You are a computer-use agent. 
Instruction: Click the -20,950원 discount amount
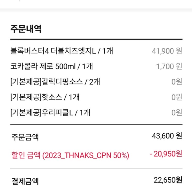pyautogui.click(x=166, y=154)
